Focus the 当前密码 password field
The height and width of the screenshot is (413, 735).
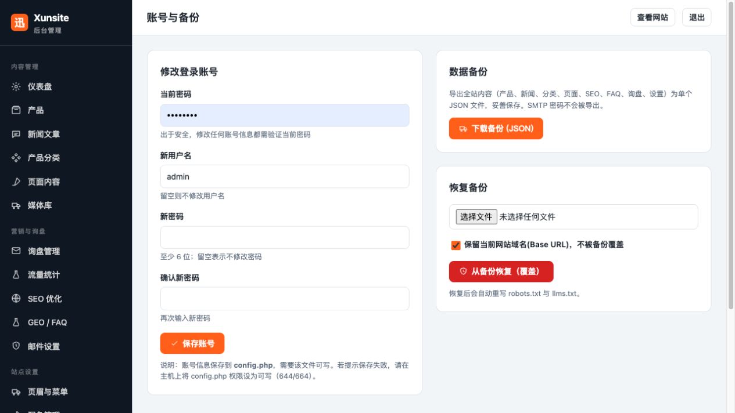click(285, 115)
